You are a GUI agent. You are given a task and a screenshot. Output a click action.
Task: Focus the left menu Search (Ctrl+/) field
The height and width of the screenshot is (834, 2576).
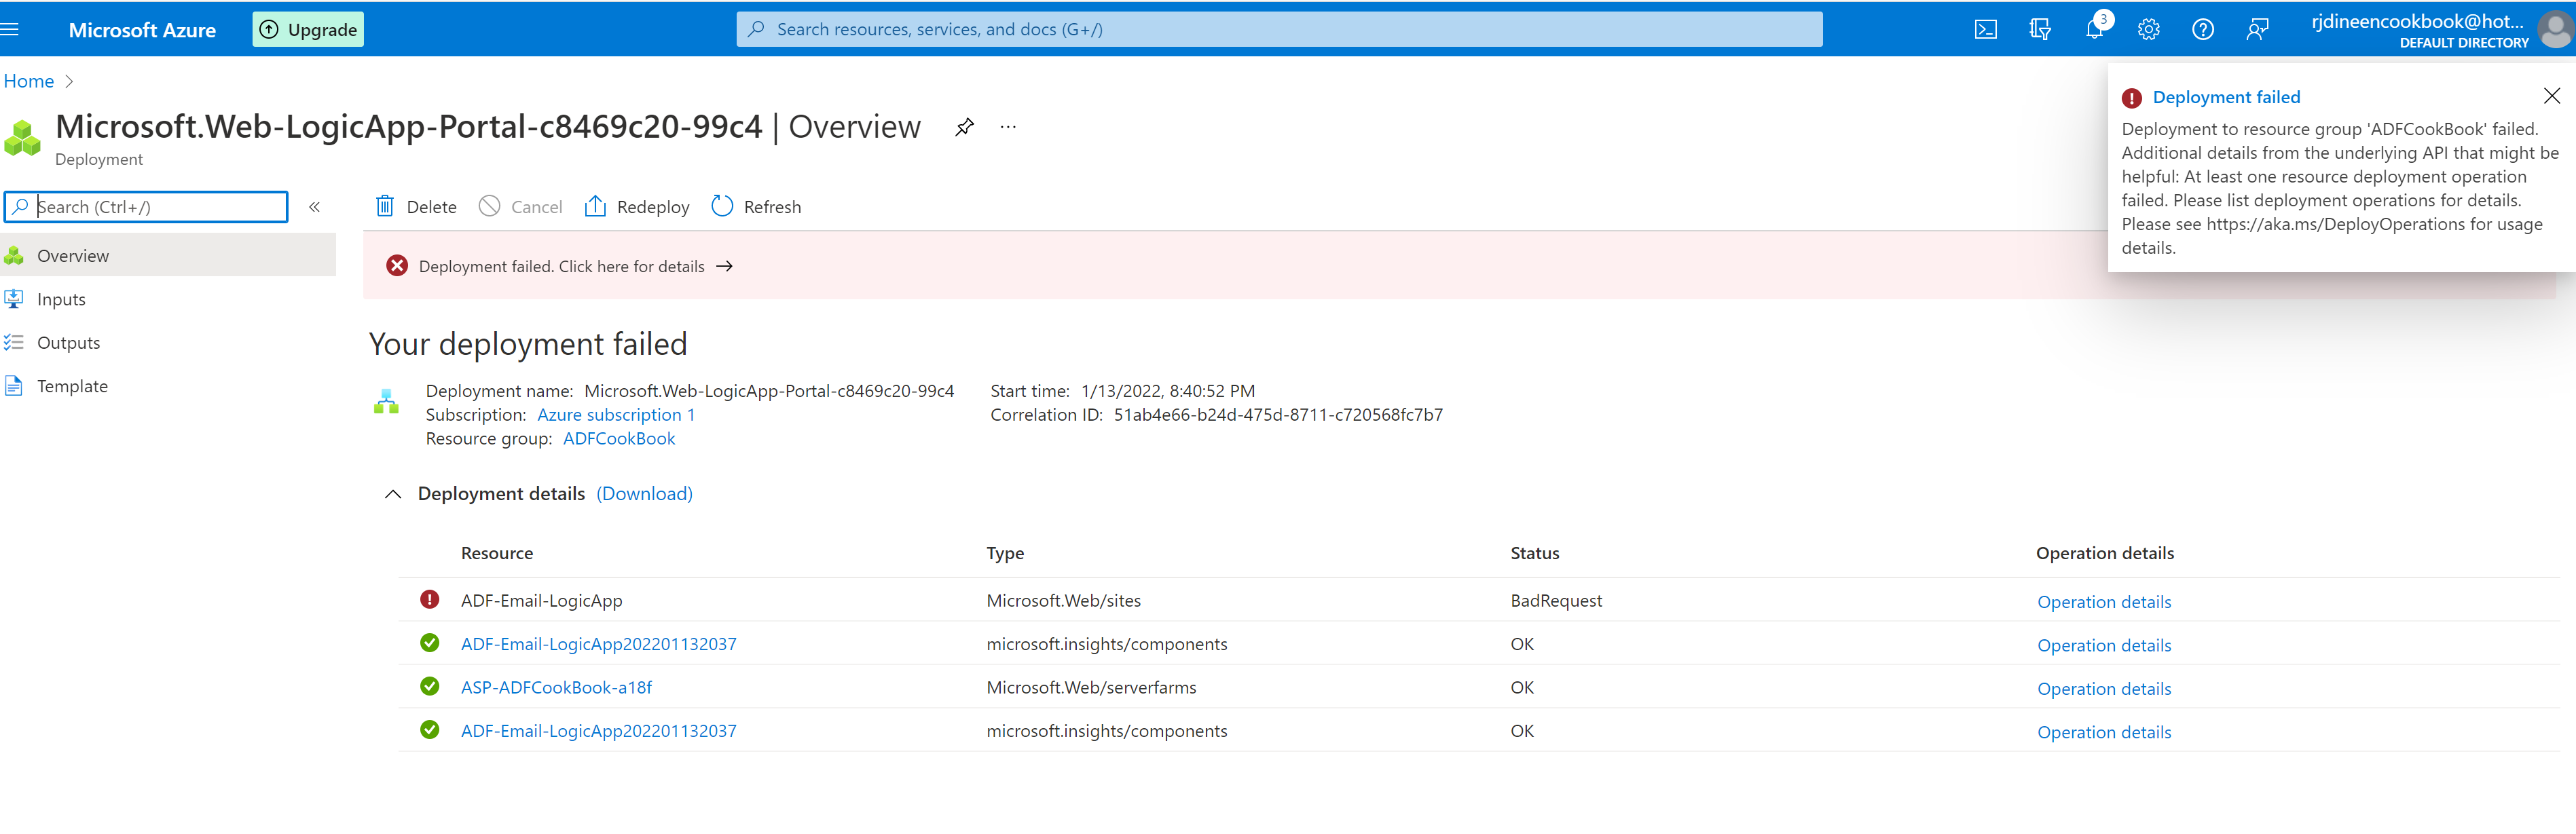click(146, 207)
